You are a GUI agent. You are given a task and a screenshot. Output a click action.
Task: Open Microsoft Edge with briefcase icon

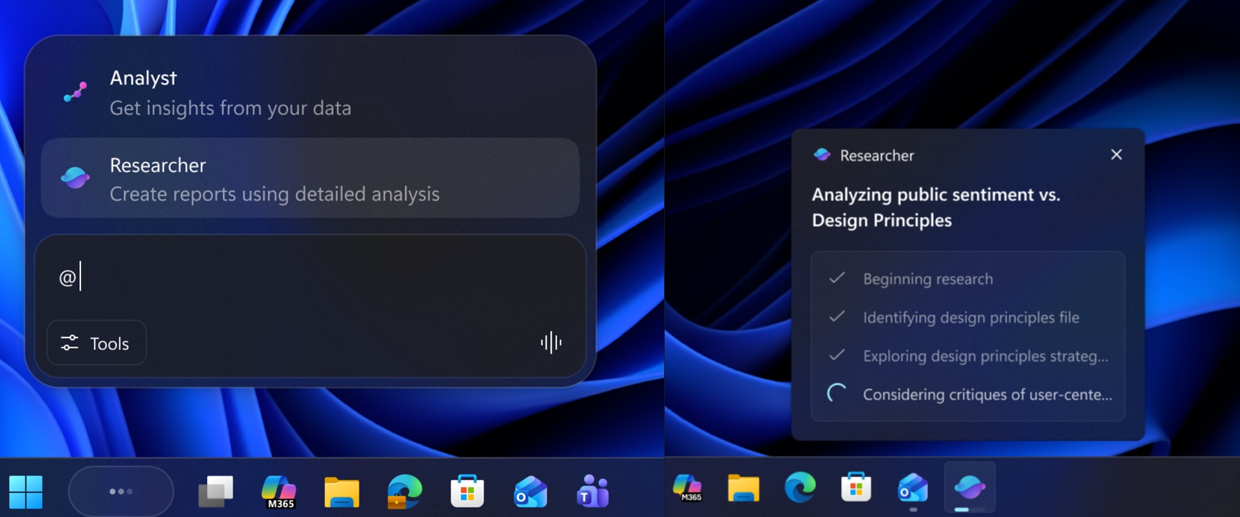click(x=404, y=492)
